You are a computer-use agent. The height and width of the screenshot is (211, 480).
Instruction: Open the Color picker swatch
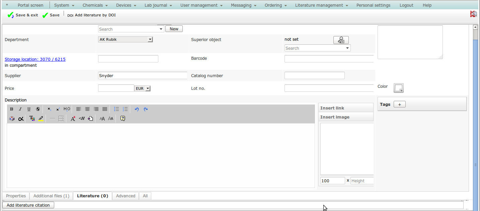[398, 88]
